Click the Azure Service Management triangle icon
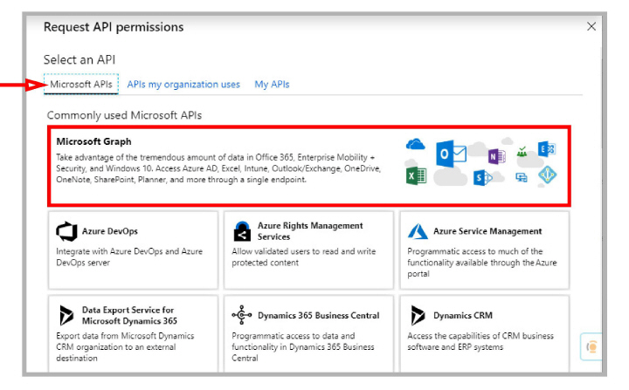Image resolution: width=629 pixels, height=390 pixels. point(418,231)
